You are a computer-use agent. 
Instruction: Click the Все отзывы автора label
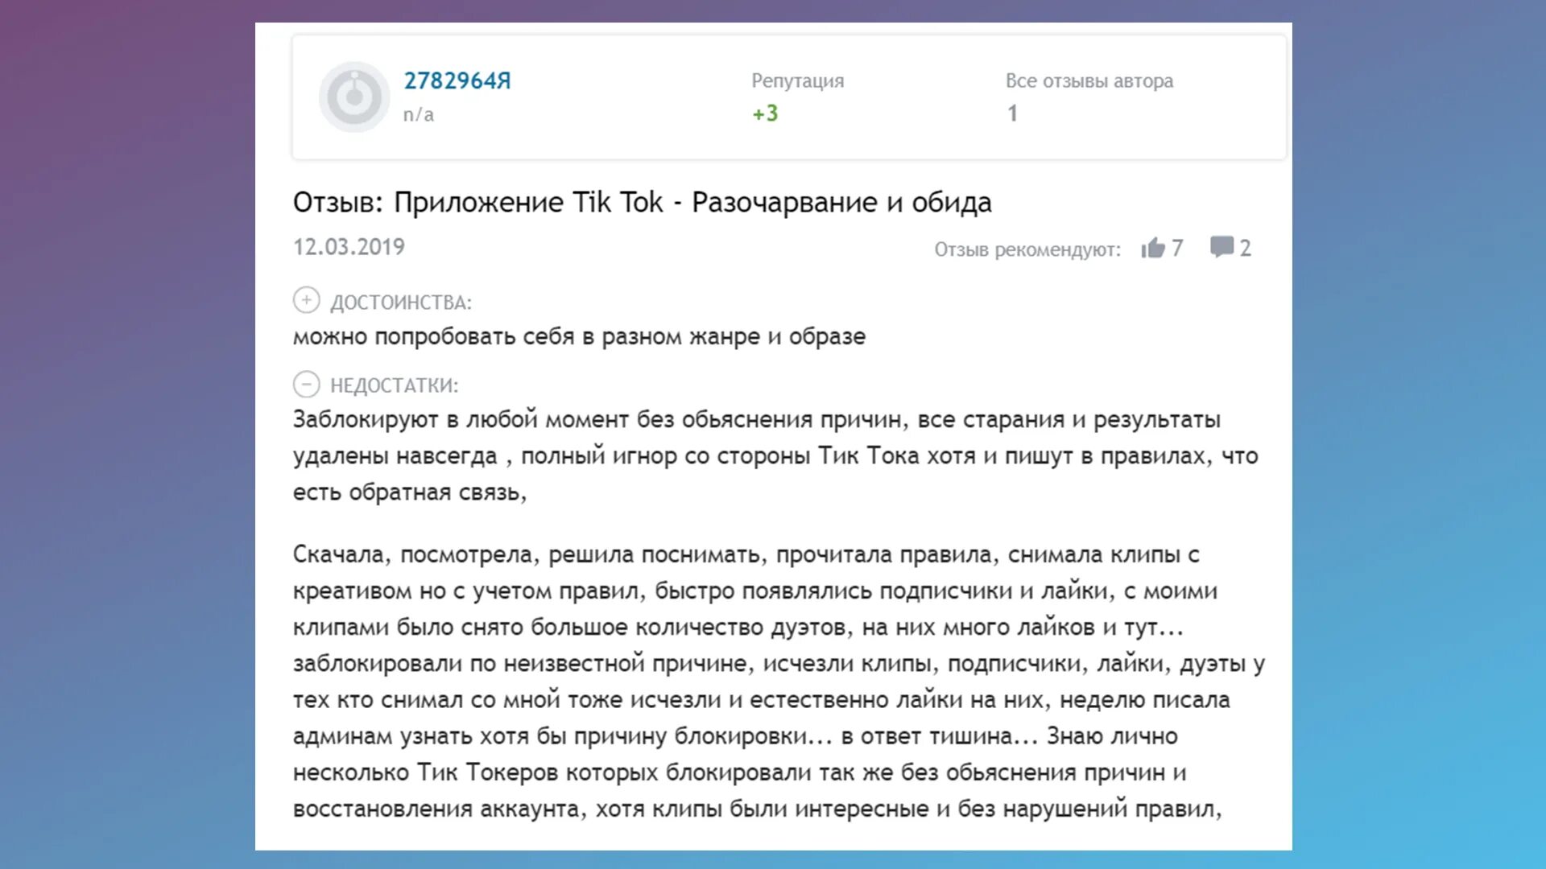1089,80
